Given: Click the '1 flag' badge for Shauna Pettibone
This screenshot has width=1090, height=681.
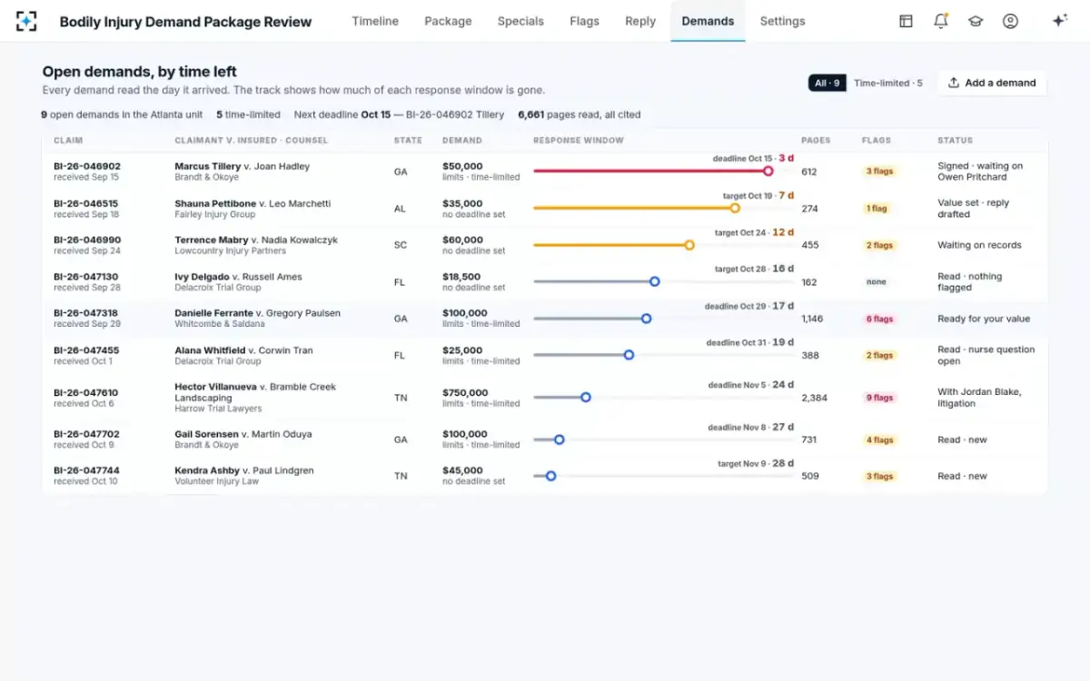Looking at the screenshot, I should [877, 209].
